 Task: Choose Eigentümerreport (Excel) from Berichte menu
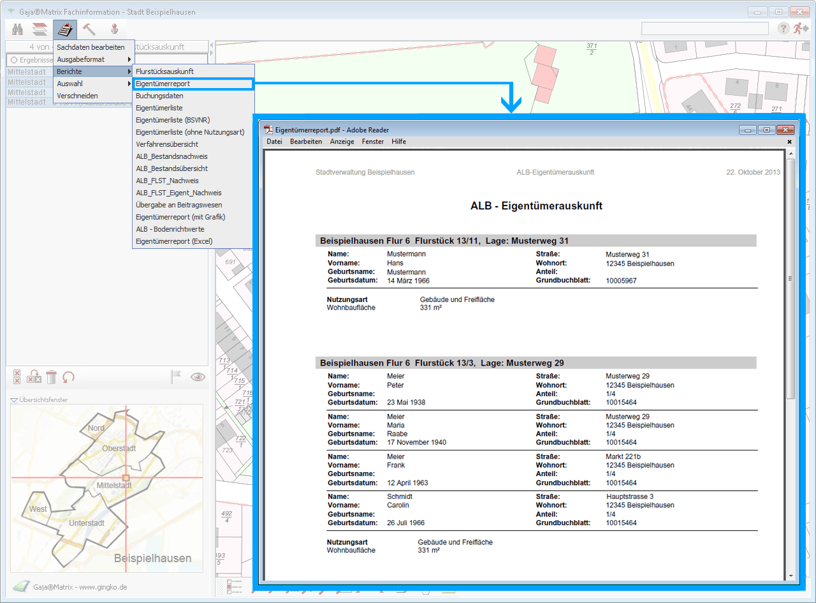(x=174, y=241)
